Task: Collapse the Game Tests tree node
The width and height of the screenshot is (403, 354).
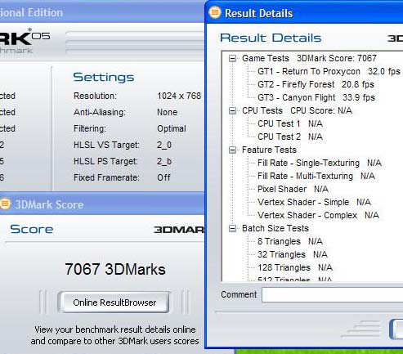Action: 232,58
